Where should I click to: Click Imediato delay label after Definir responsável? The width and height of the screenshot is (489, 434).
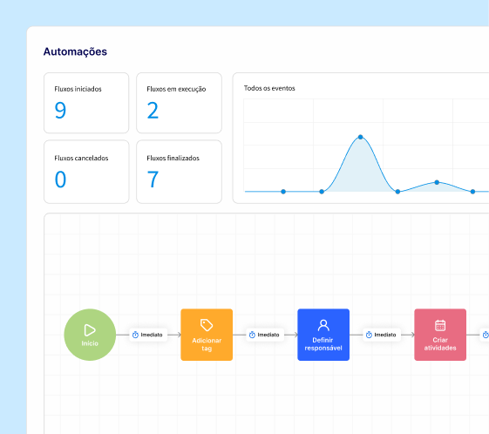click(382, 335)
